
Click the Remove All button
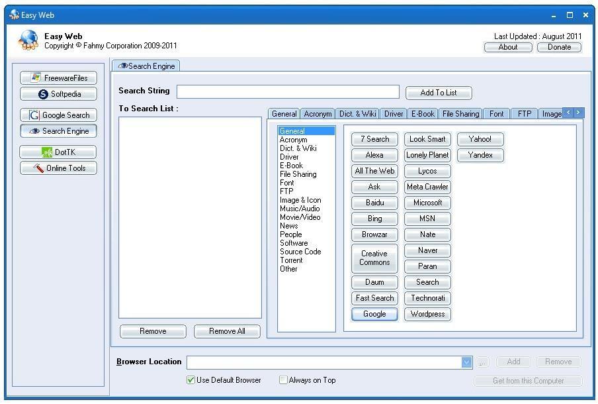[227, 331]
